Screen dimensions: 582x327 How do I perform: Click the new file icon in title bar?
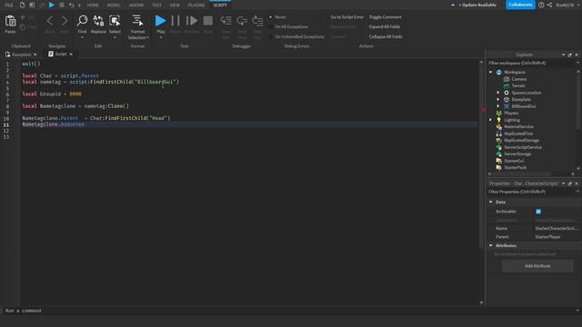coord(22,5)
